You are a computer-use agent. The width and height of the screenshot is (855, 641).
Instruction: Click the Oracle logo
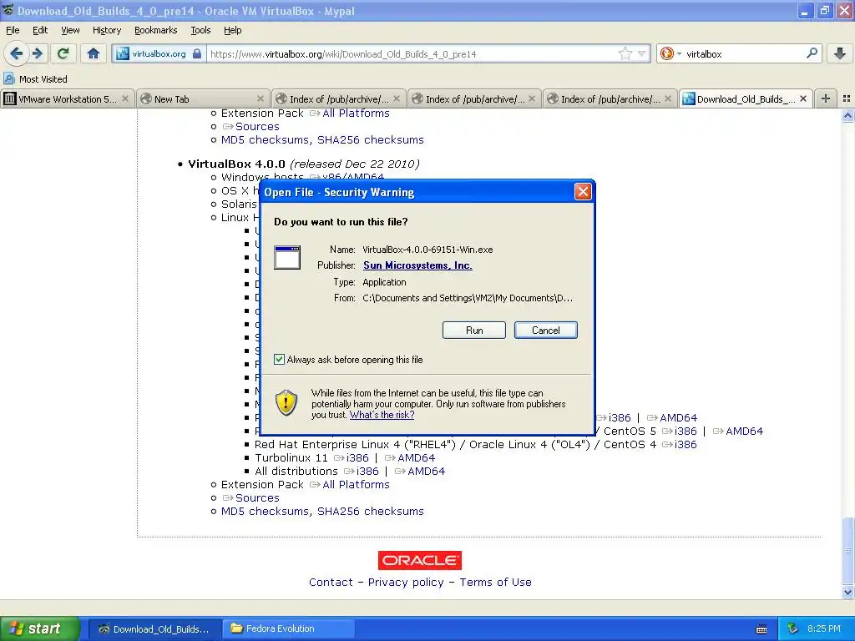420,560
